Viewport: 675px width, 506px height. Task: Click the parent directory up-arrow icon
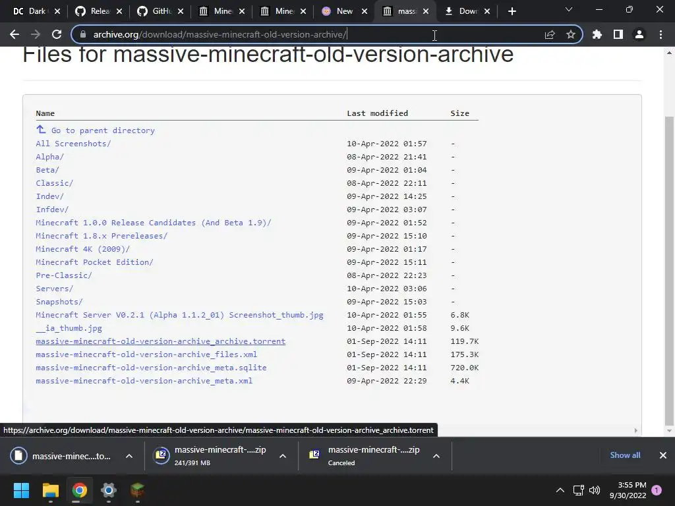pyautogui.click(x=41, y=129)
